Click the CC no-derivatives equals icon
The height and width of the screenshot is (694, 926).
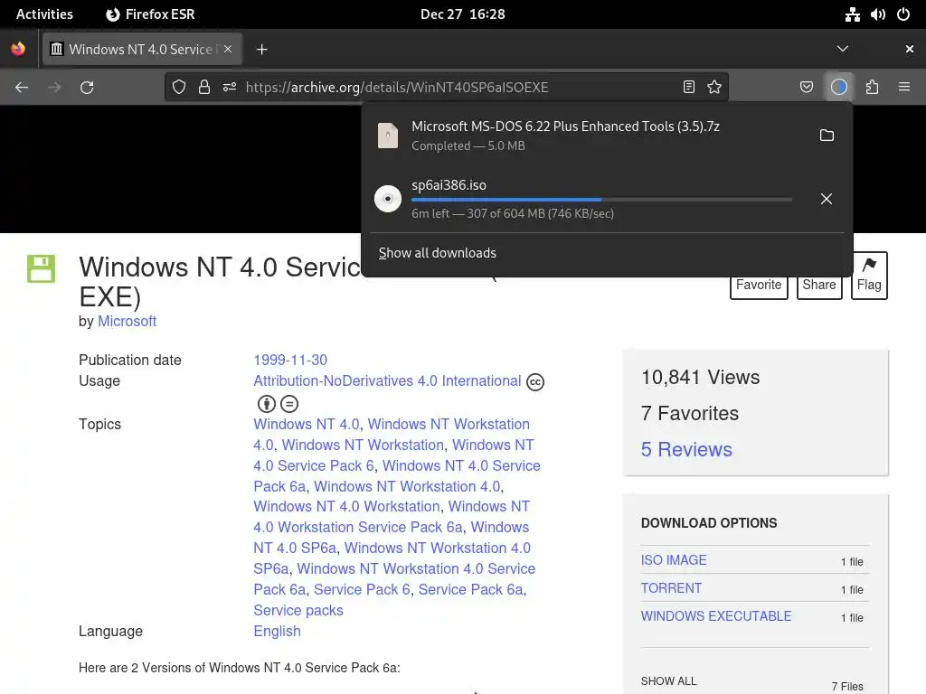pos(288,404)
